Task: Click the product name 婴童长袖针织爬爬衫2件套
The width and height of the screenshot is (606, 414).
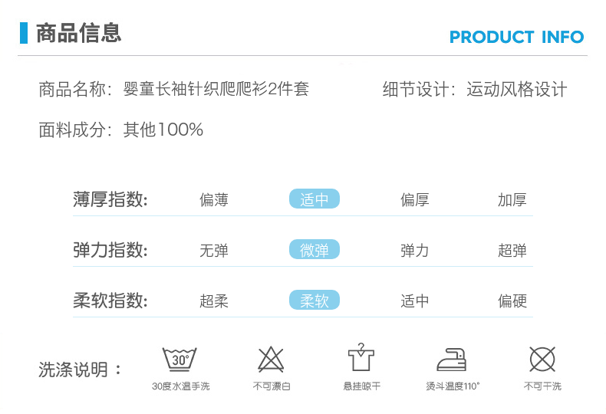Action: click(x=216, y=89)
